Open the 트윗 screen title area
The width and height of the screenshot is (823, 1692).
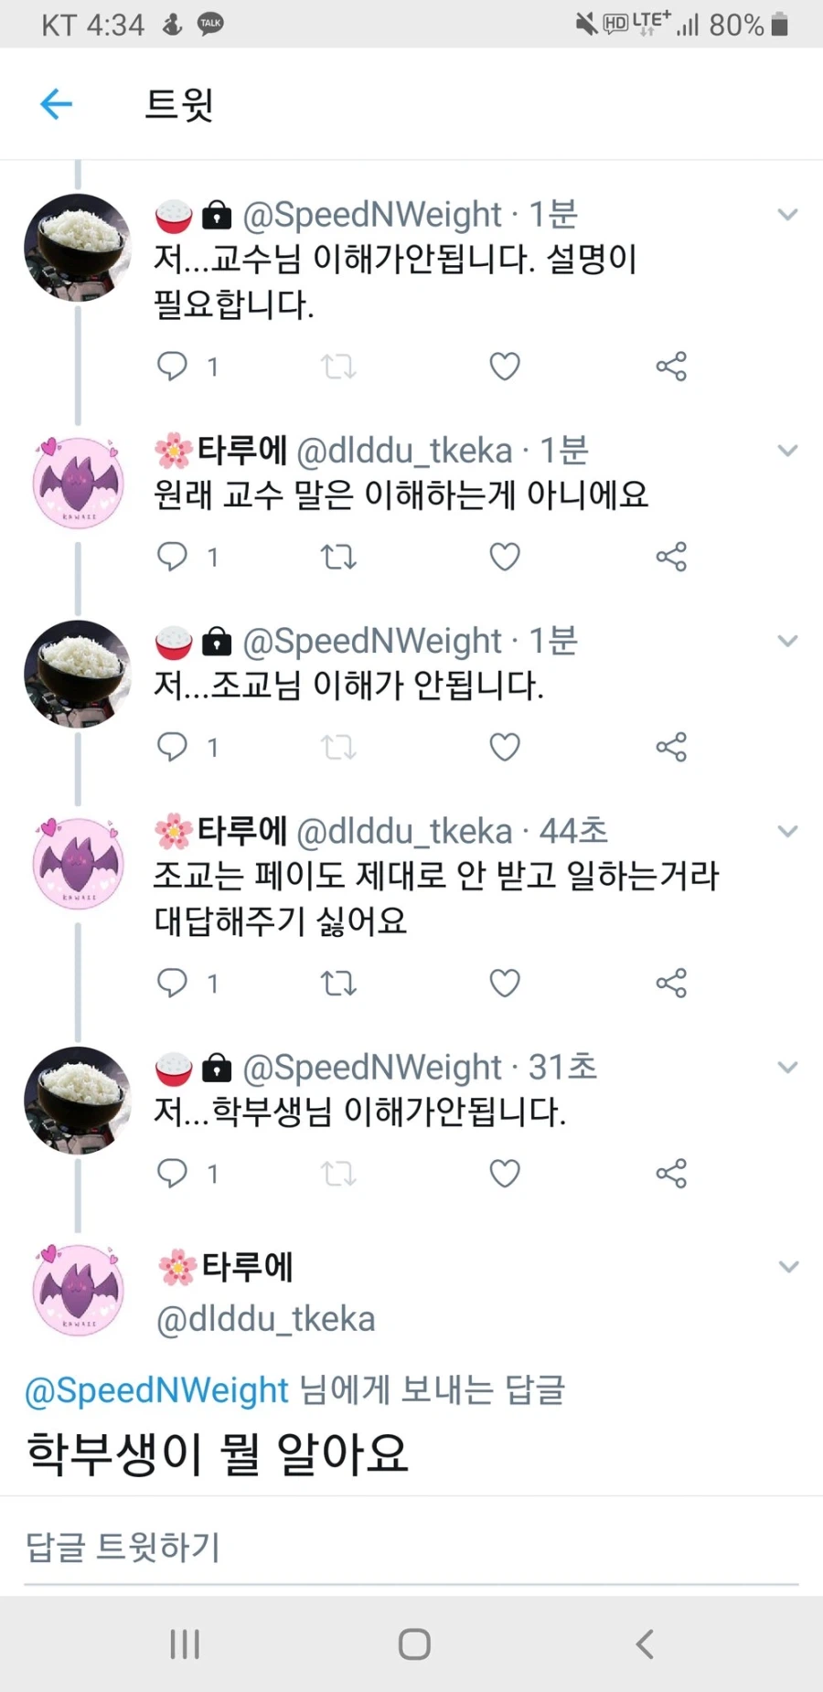pyautogui.click(x=180, y=104)
